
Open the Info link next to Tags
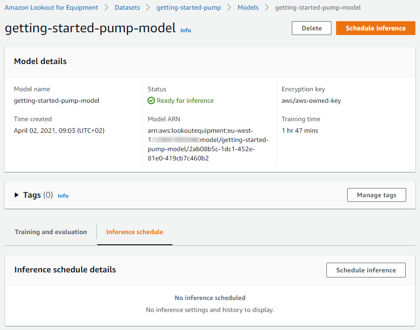[x=63, y=196]
